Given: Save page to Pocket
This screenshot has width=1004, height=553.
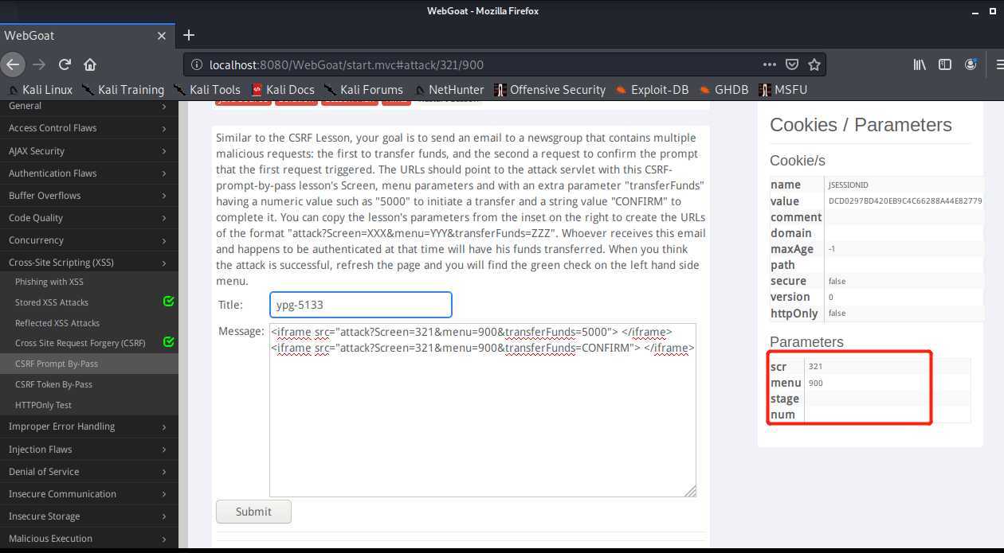Looking at the screenshot, I should coord(792,64).
